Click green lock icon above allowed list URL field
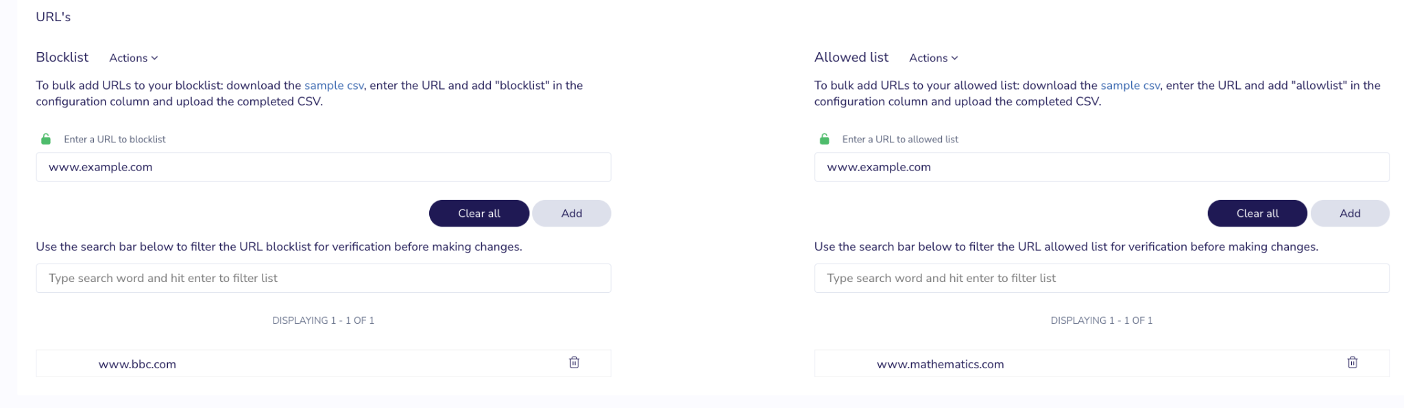1404x408 pixels. point(824,139)
